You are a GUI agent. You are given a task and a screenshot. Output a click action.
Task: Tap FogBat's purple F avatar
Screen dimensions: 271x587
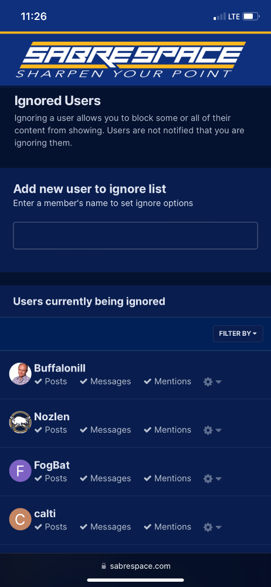(x=20, y=471)
